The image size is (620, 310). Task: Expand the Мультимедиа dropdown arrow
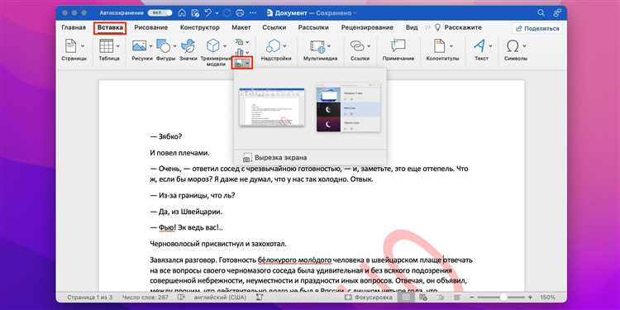[329, 46]
